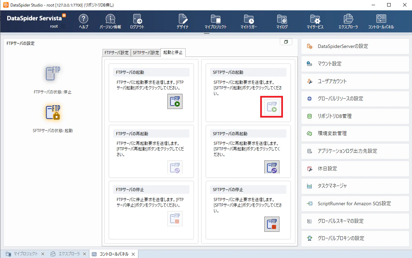Open DataSpiderServerの設定
412x258 pixels.
pos(355,46)
